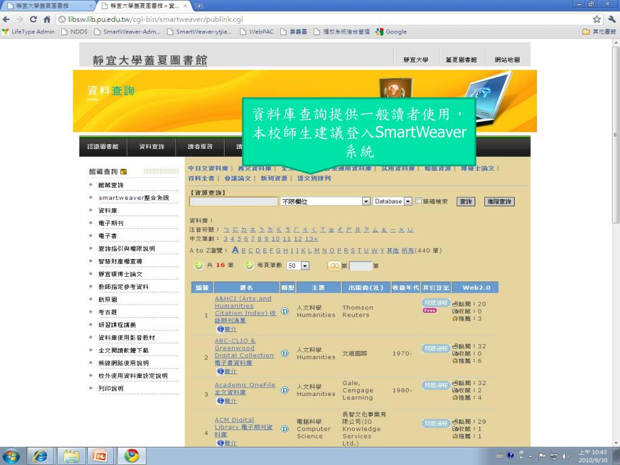Open Chrome from the taskbar
This screenshot has width=620, height=465.
pos(131,456)
